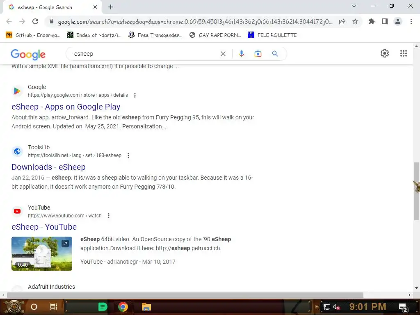Open the network icon in system tray
Screen dimensions: 420x315
tap(326, 307)
